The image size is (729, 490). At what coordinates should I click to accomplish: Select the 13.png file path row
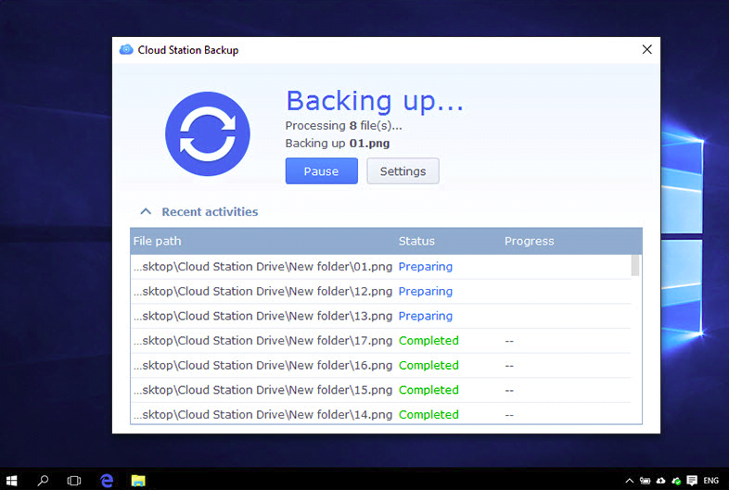tap(380, 316)
